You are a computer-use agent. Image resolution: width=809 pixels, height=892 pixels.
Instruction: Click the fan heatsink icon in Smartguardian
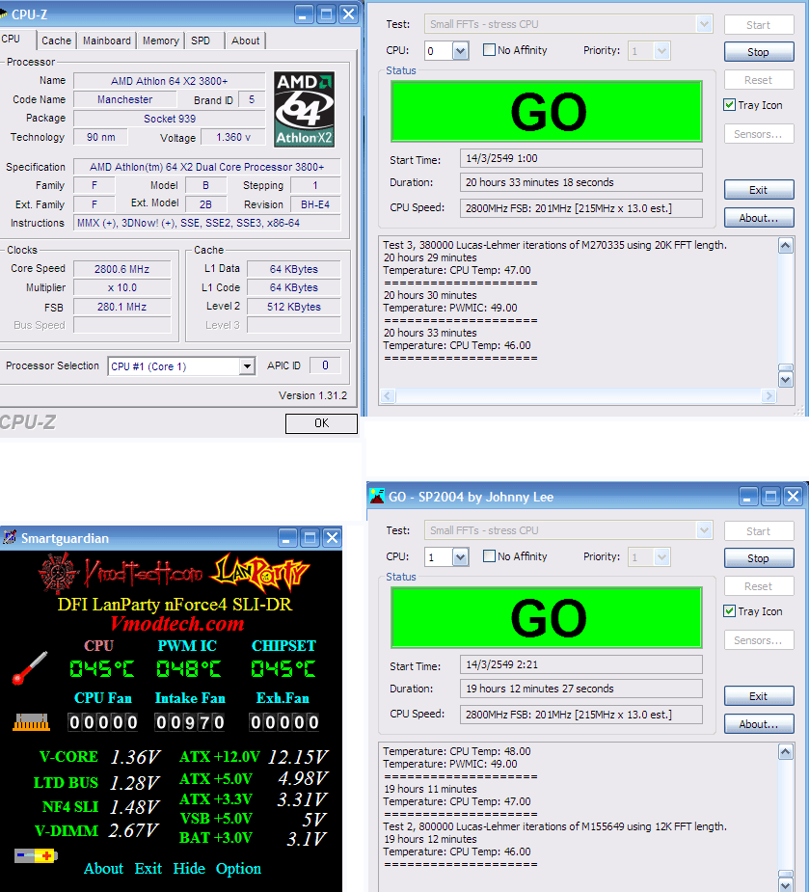(31, 722)
